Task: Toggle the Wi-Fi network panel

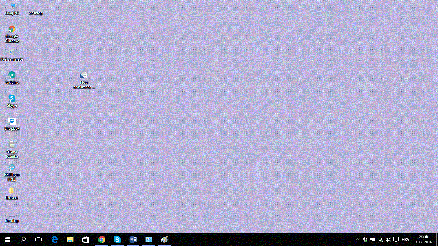Action: point(381,239)
